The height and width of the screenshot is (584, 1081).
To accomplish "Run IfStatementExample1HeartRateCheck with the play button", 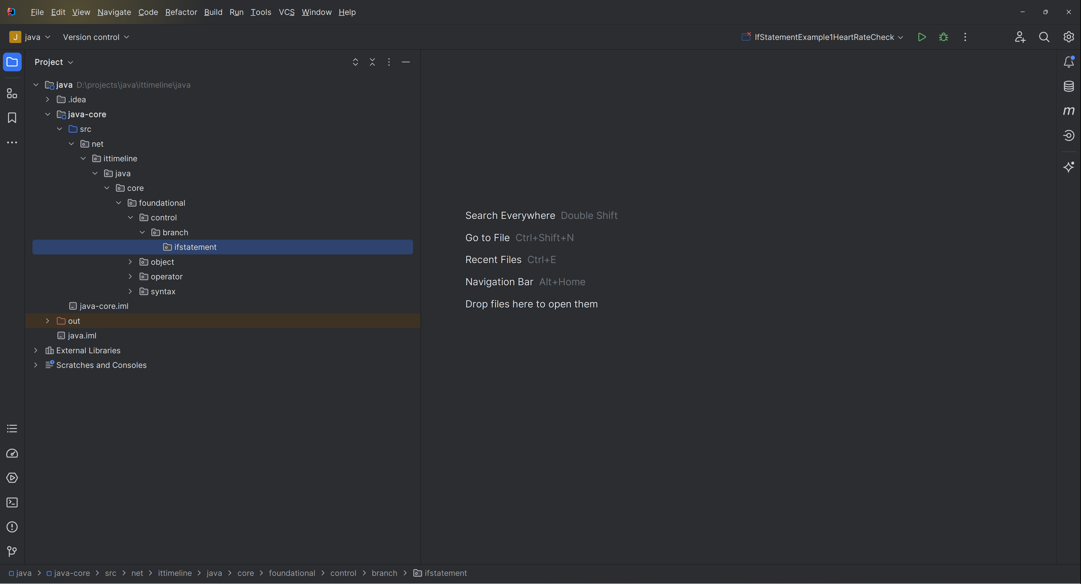I will click(922, 37).
